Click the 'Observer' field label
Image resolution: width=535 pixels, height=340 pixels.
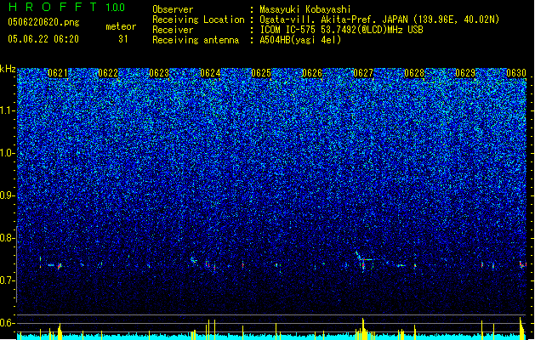pos(173,9)
